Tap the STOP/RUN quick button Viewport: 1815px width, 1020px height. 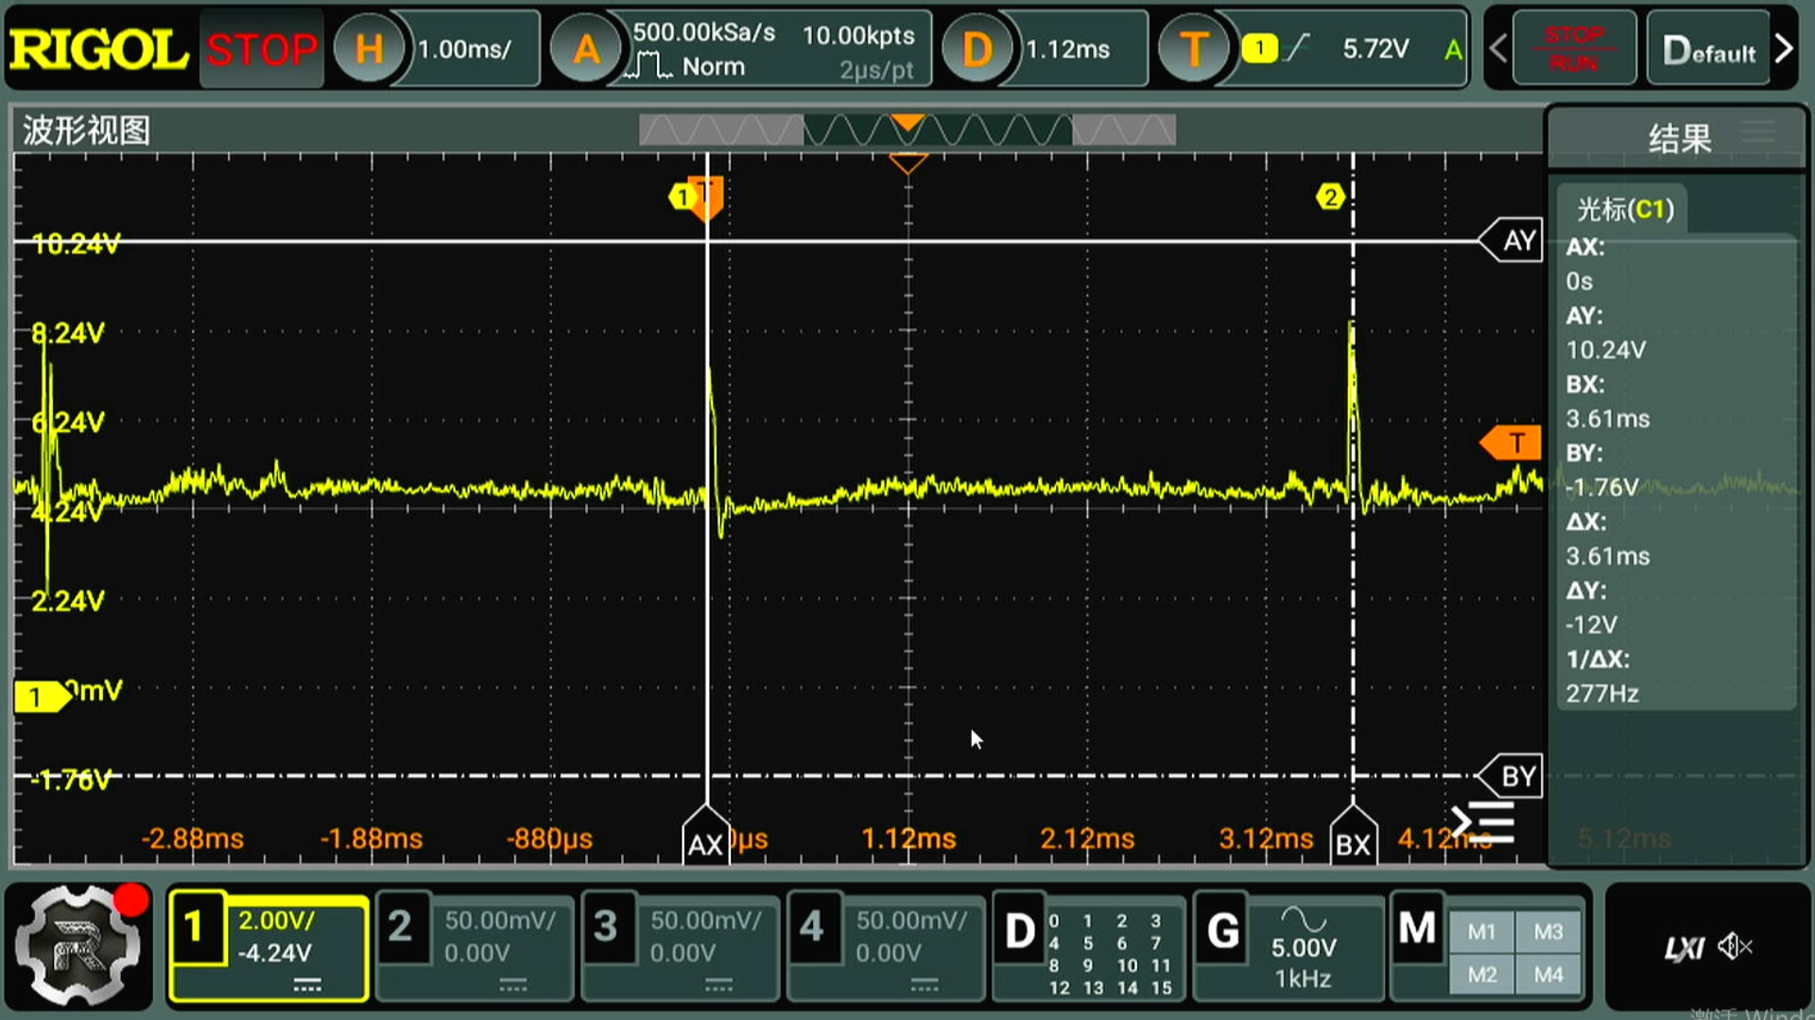(x=1573, y=49)
